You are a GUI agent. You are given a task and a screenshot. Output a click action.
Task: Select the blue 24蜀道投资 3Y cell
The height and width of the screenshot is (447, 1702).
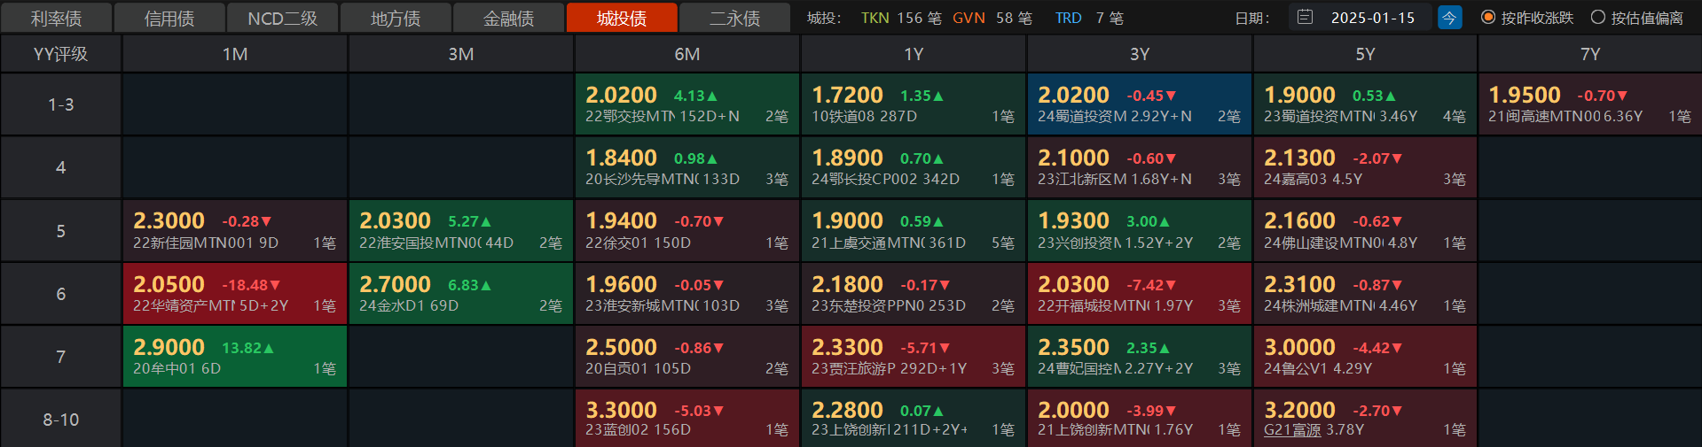coord(1140,104)
